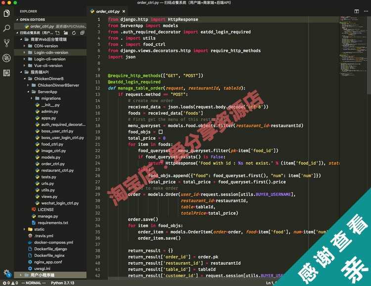This screenshot has height=286, width=371.
Task: Open the Search view in activity bar
Action: [6, 28]
